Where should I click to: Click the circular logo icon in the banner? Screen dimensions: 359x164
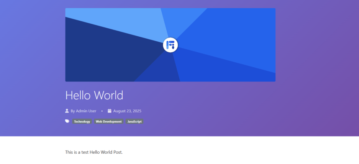170,45
